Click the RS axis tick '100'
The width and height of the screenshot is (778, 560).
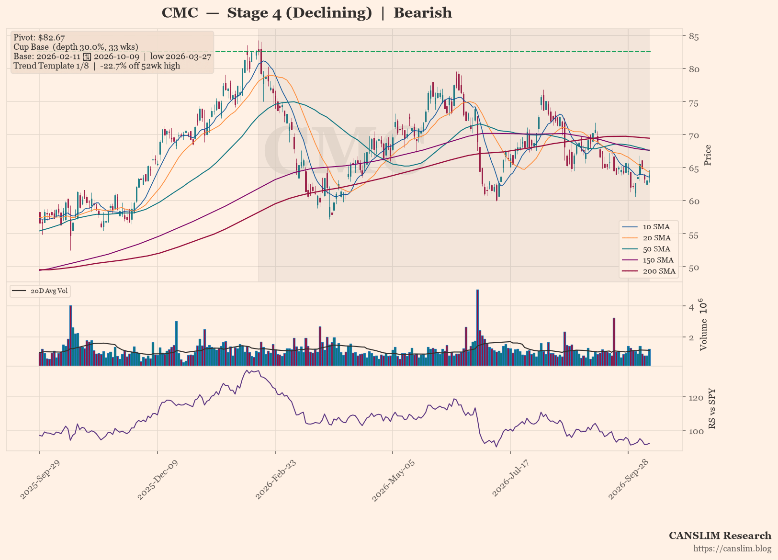[696, 431]
